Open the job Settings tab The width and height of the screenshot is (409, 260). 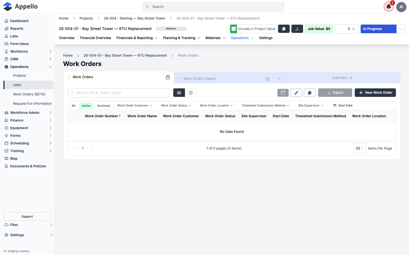pos(266,38)
